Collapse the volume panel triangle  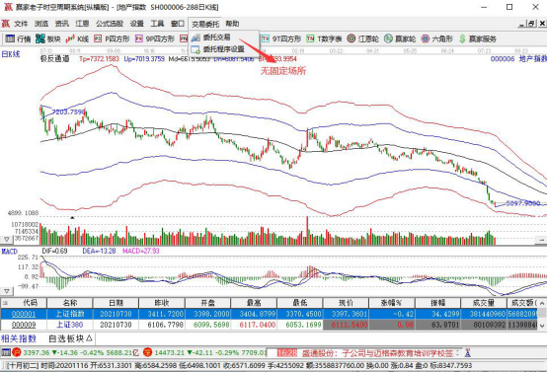pyautogui.click(x=7, y=239)
